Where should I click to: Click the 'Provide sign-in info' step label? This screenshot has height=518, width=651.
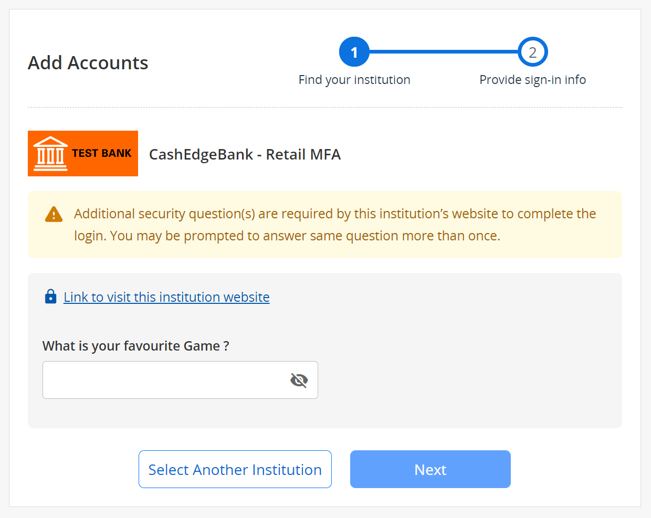click(532, 80)
